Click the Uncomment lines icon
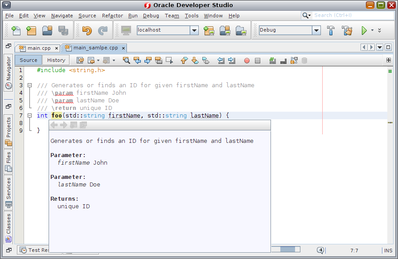Screen dimensions: 398x259 283,61
